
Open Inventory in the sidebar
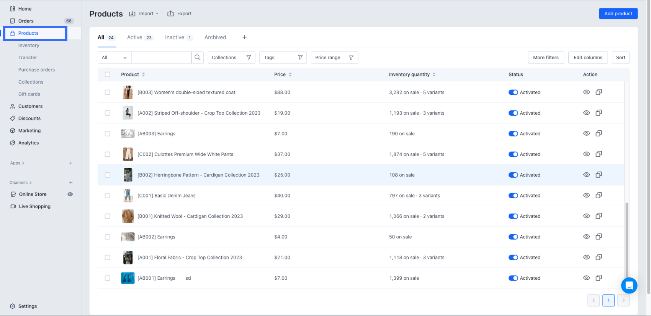[29, 45]
